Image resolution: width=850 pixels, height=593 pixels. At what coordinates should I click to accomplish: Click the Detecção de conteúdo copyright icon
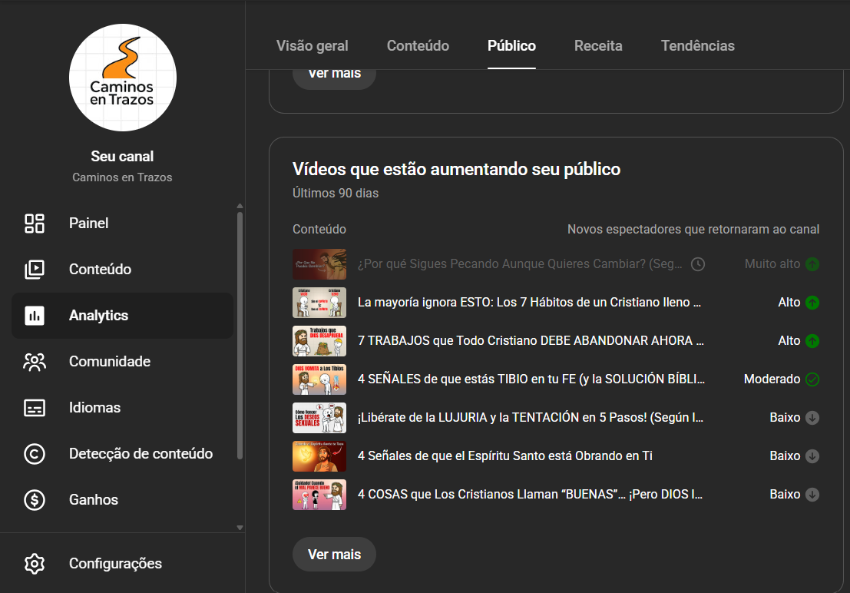pyautogui.click(x=34, y=454)
